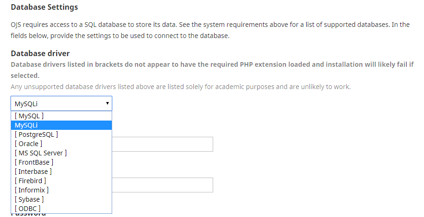Select the [ FrontBase ] driver entry

point(34,162)
